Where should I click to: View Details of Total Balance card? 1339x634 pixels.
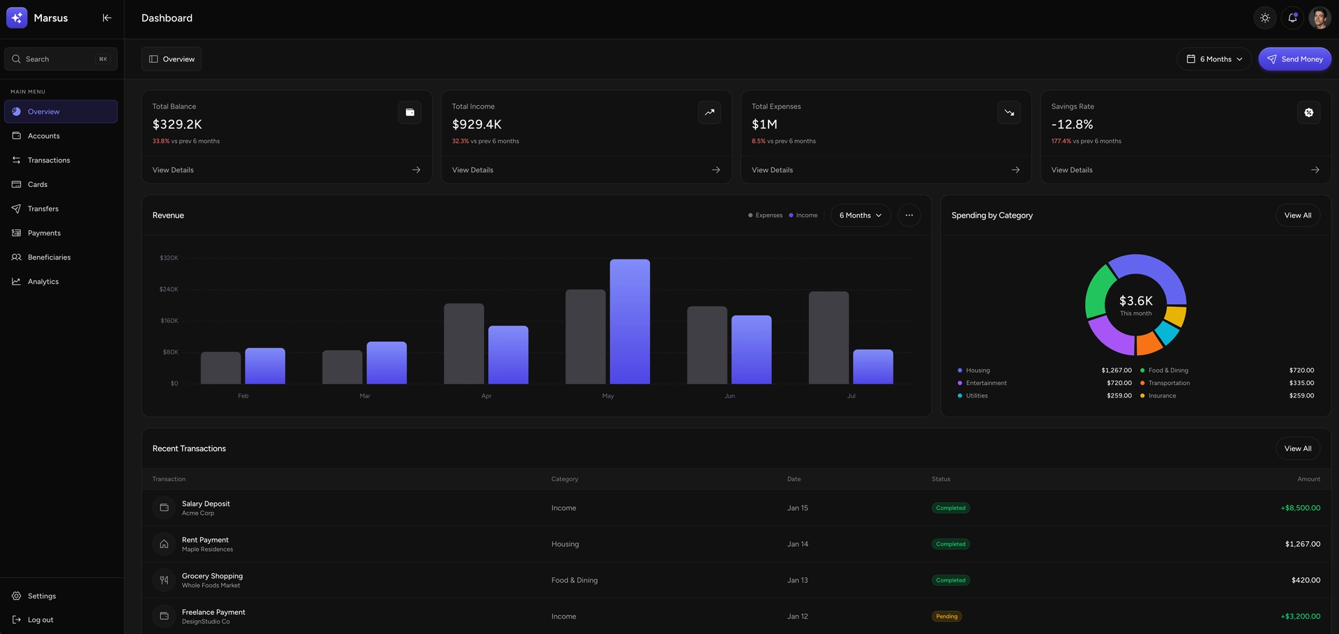pos(172,169)
